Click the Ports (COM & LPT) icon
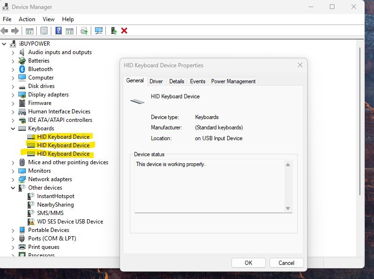The image size is (374, 279). 22,239
